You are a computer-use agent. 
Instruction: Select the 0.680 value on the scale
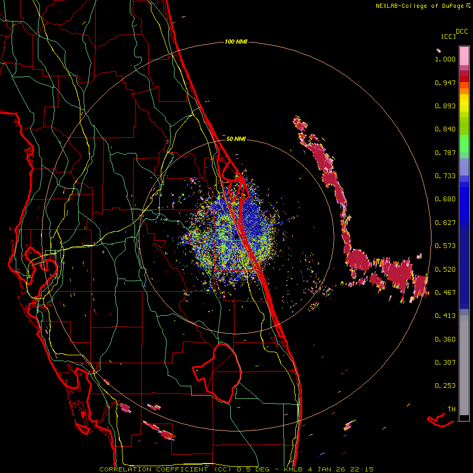coord(445,199)
